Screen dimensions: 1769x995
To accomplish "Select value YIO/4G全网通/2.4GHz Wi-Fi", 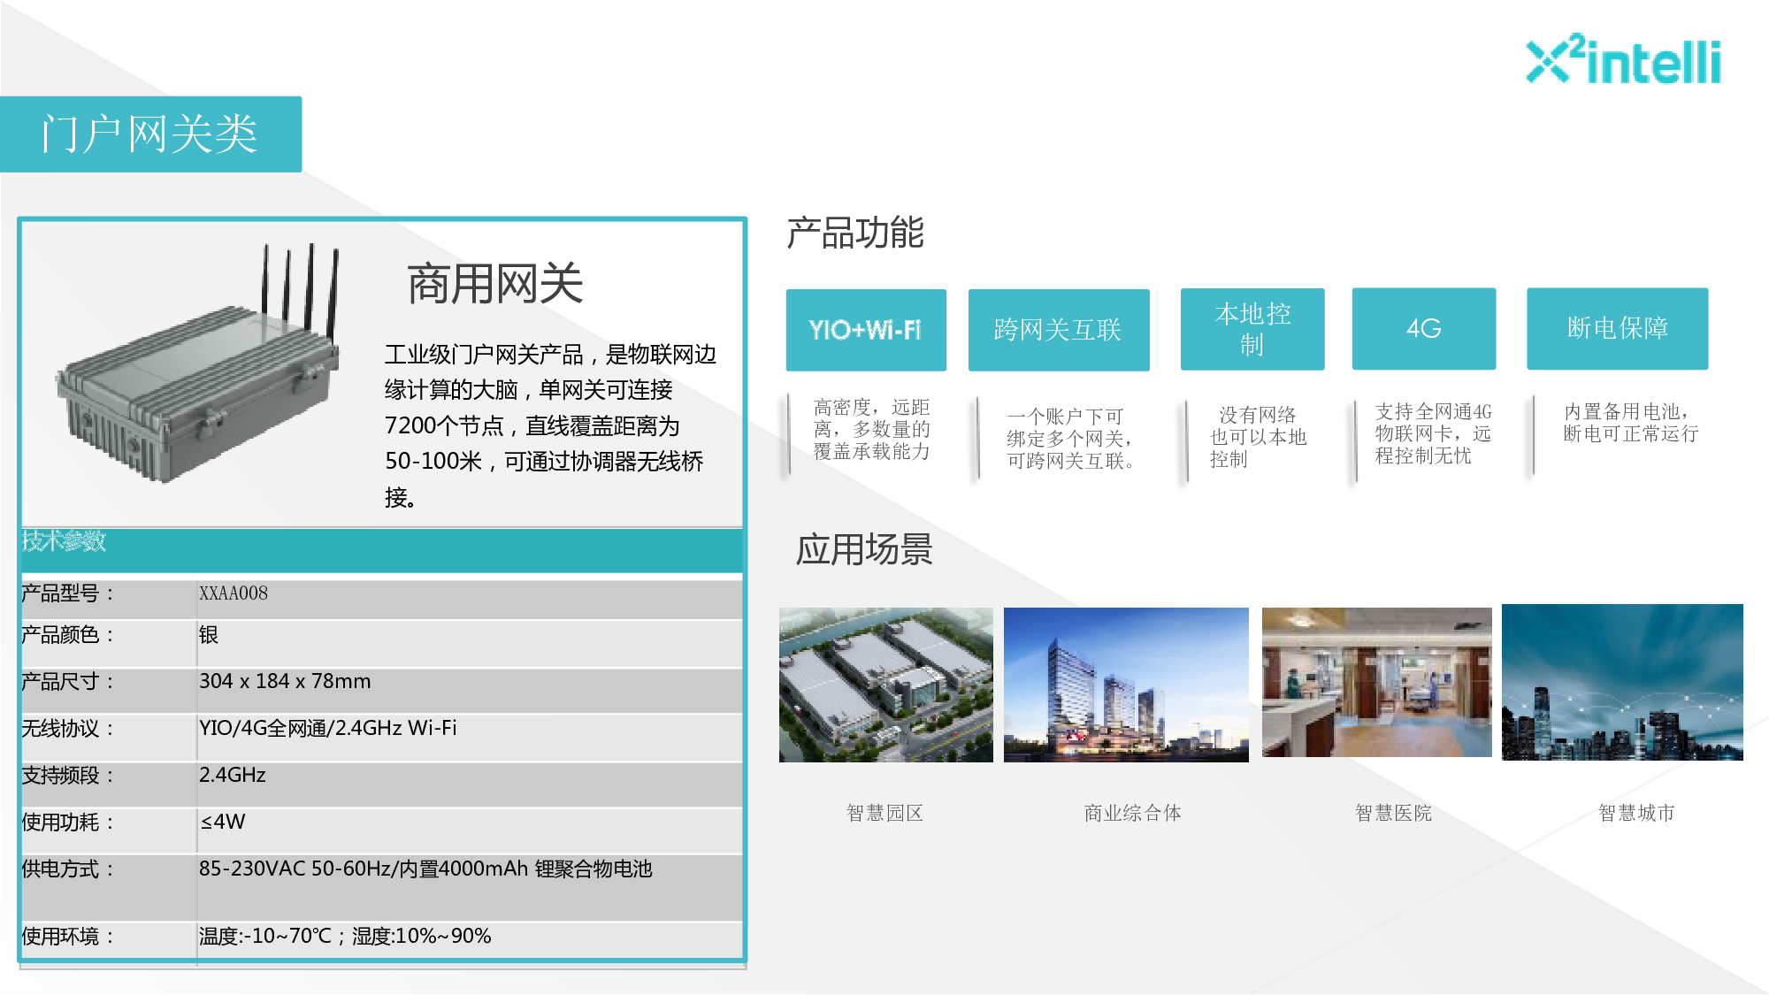I will click(328, 728).
